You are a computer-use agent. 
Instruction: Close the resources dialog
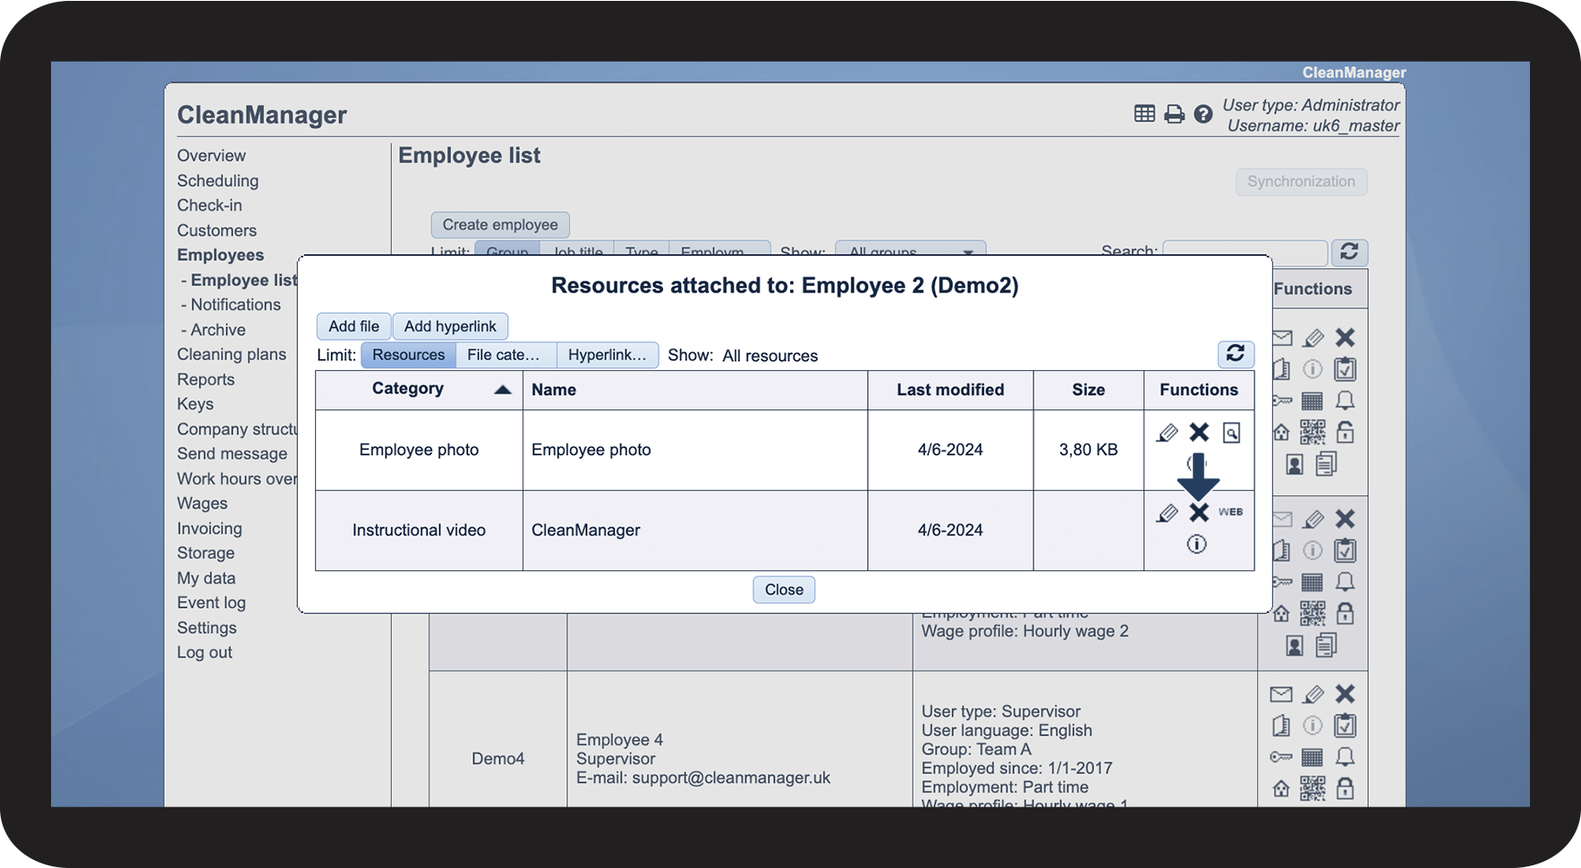click(784, 590)
